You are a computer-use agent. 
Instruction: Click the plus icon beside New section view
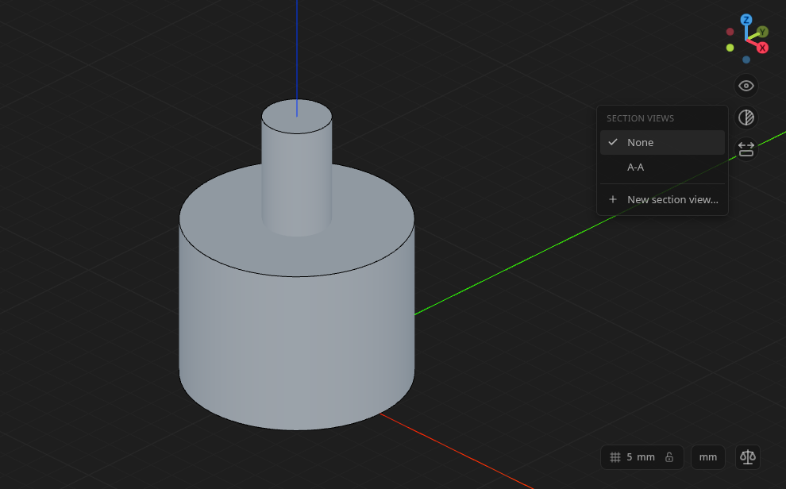[613, 199]
